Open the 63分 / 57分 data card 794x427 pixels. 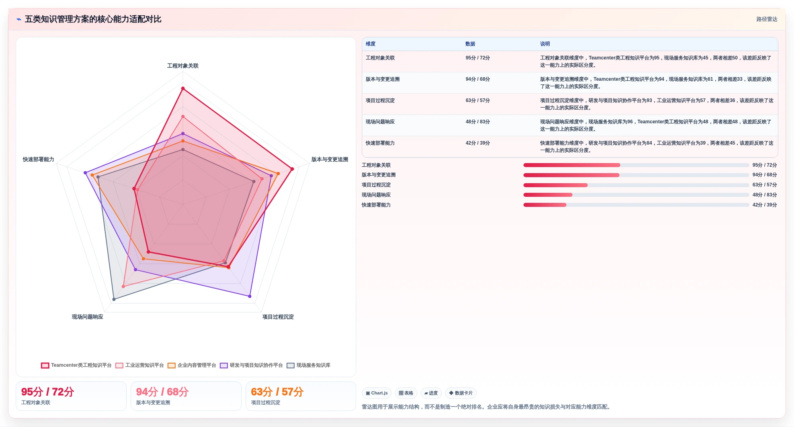click(x=301, y=396)
